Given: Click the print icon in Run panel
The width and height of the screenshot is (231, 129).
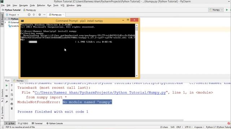Looking at the screenshot, I should coord(12,104).
